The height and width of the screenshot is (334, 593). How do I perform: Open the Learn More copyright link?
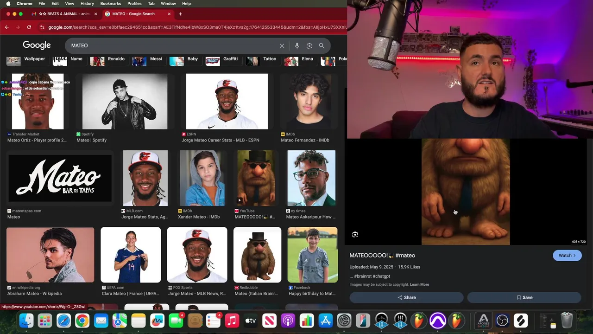(419, 284)
